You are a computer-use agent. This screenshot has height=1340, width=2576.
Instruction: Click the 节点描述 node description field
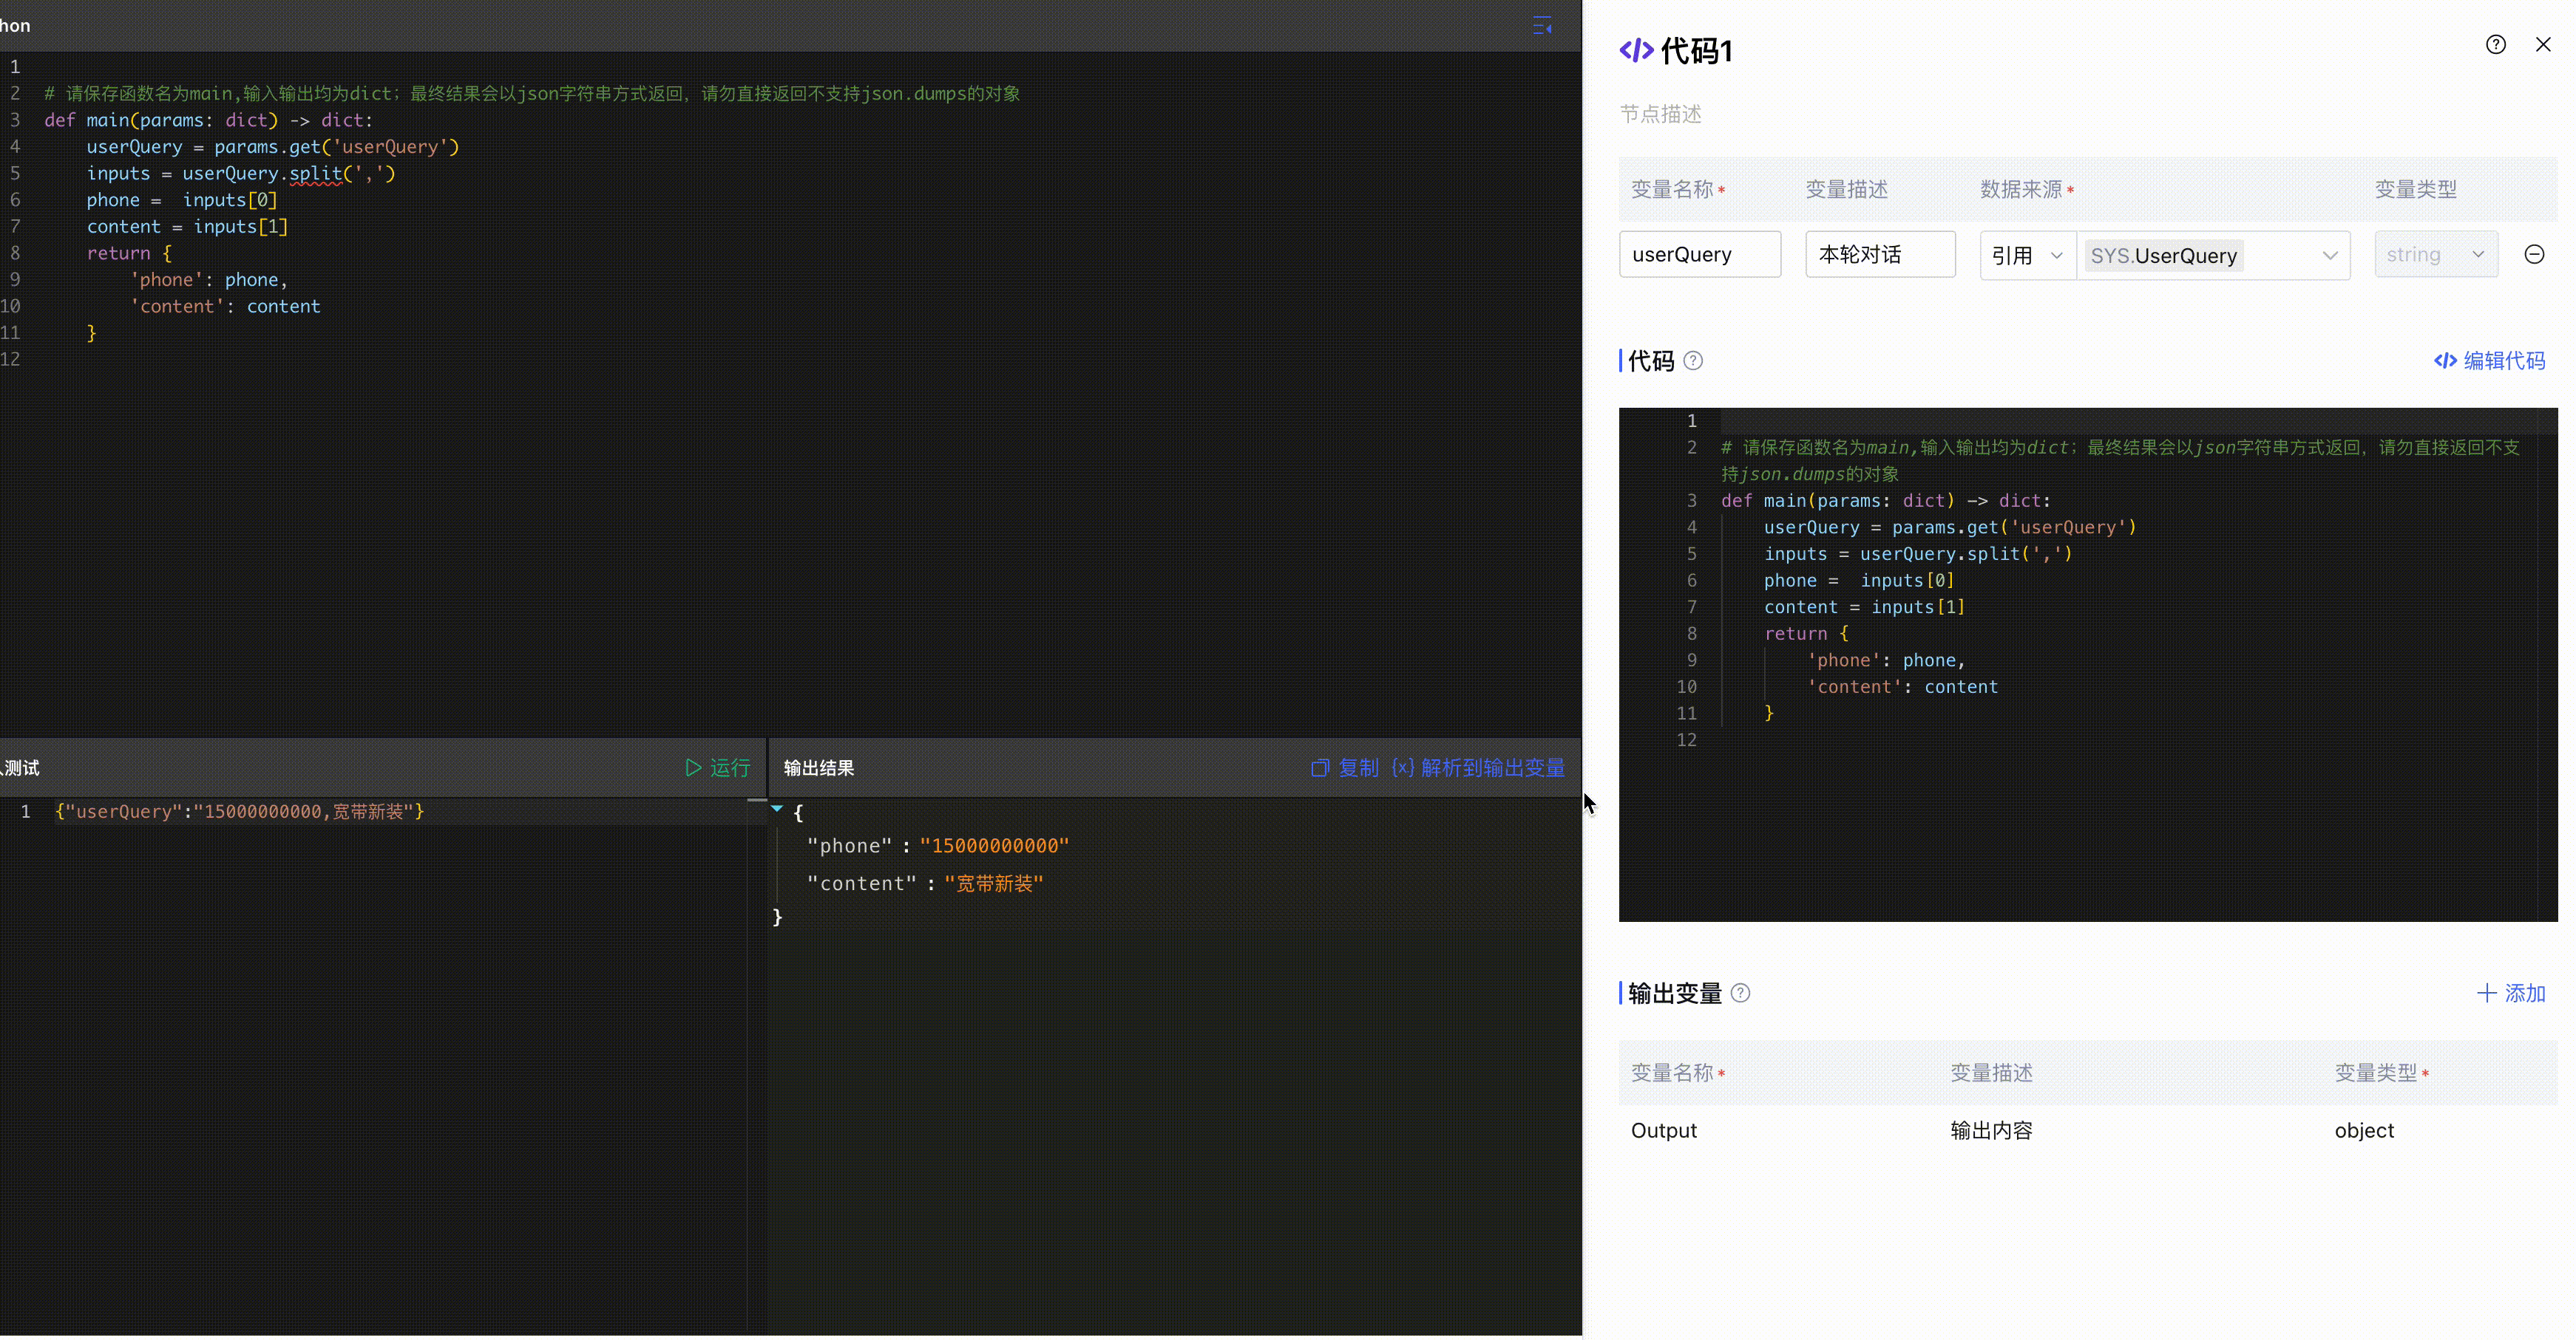coord(1661,115)
